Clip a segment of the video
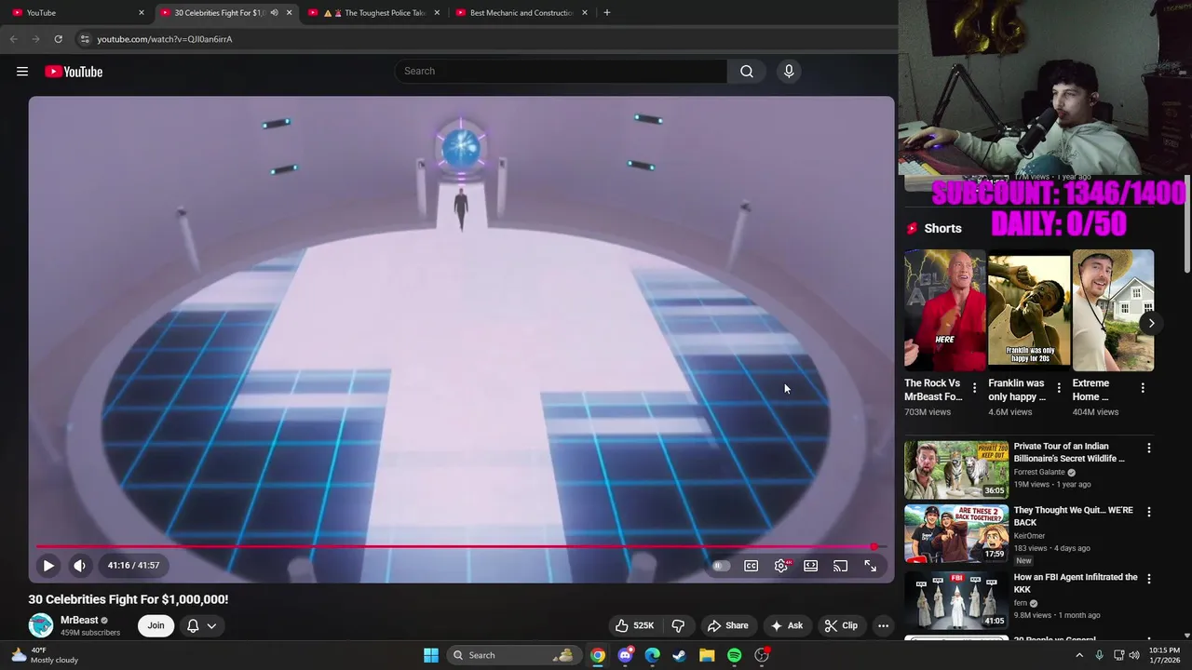The width and height of the screenshot is (1192, 670). (x=840, y=625)
